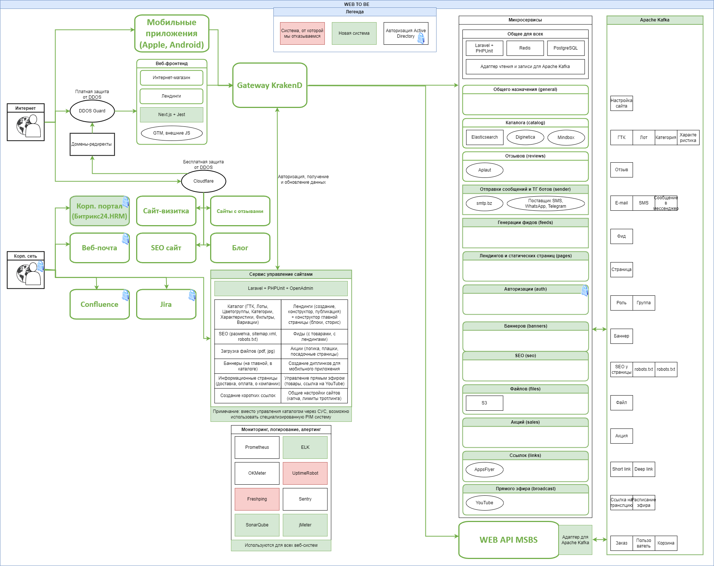Select the Gateway KrakenD block

point(270,85)
